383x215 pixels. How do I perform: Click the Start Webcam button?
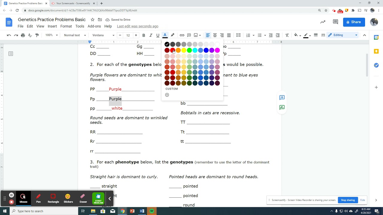98,198
